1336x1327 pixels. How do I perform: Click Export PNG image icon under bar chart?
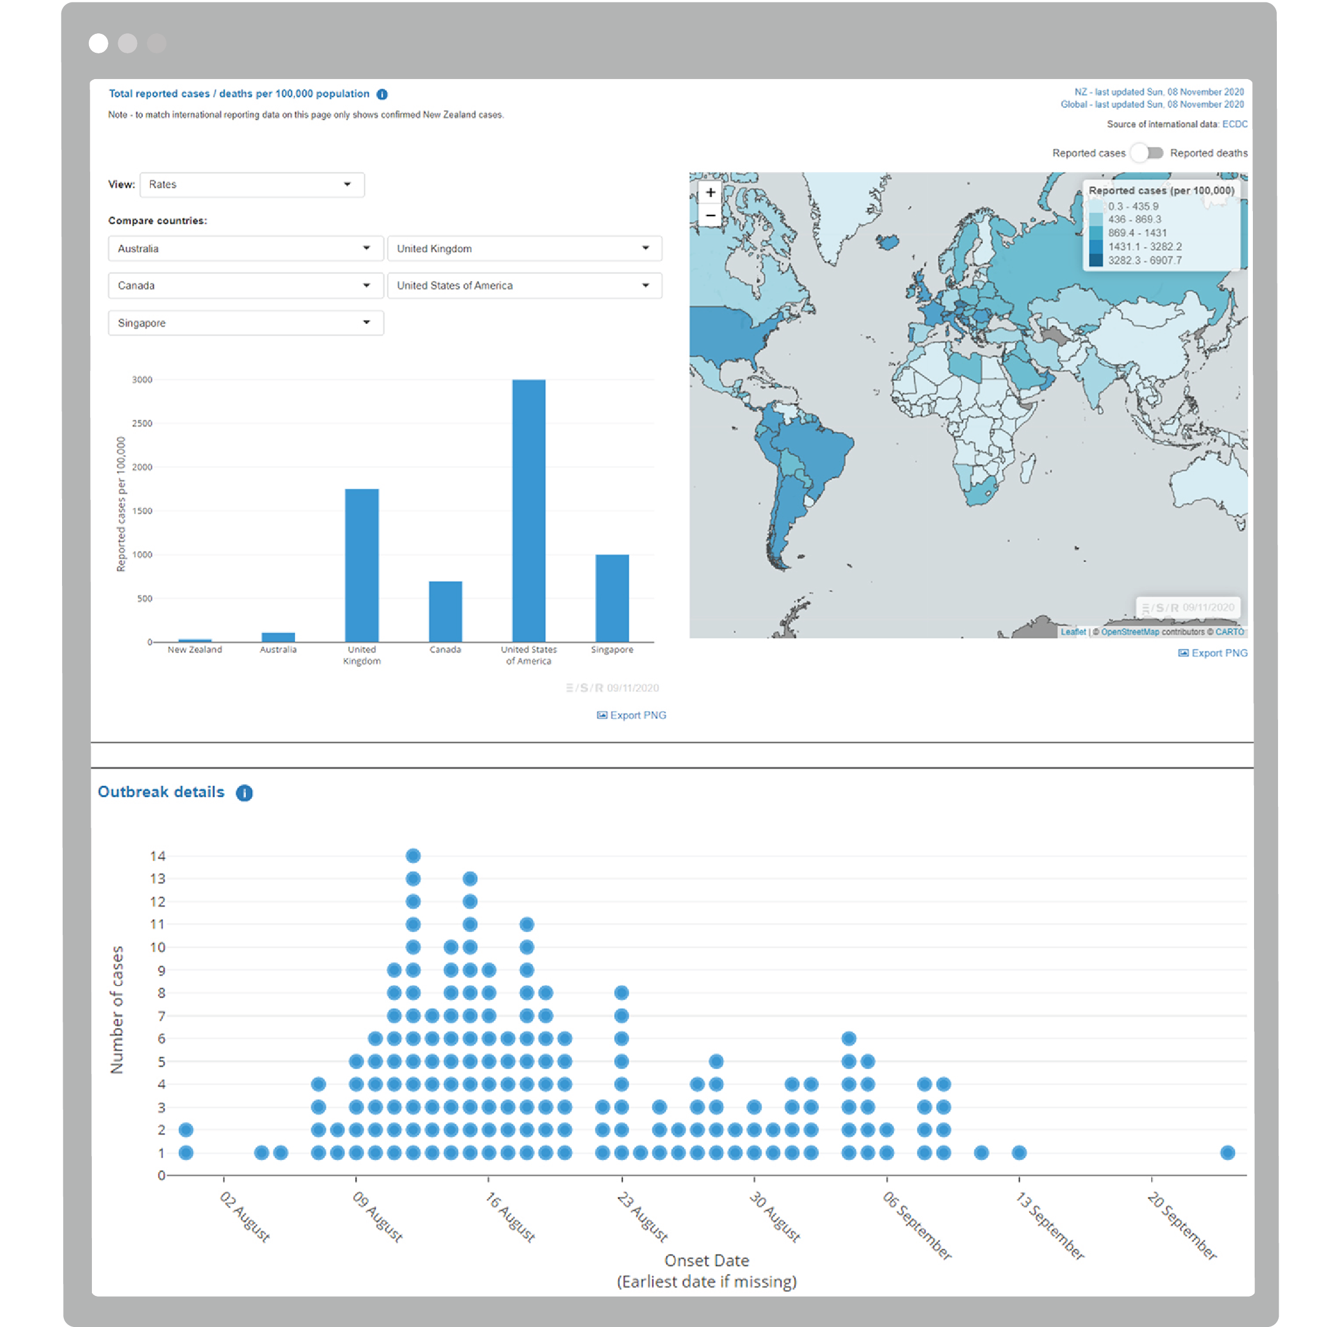coord(602,715)
